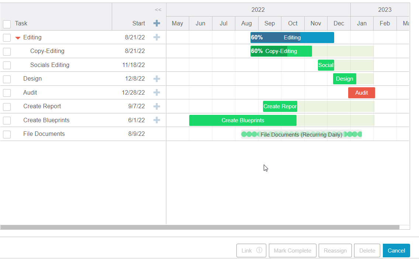Check the box for Copy-Editing task
This screenshot has height=261, width=419.
point(7,52)
